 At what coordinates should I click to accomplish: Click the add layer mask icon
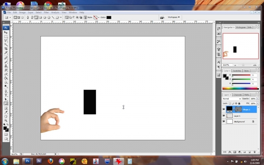(235, 152)
